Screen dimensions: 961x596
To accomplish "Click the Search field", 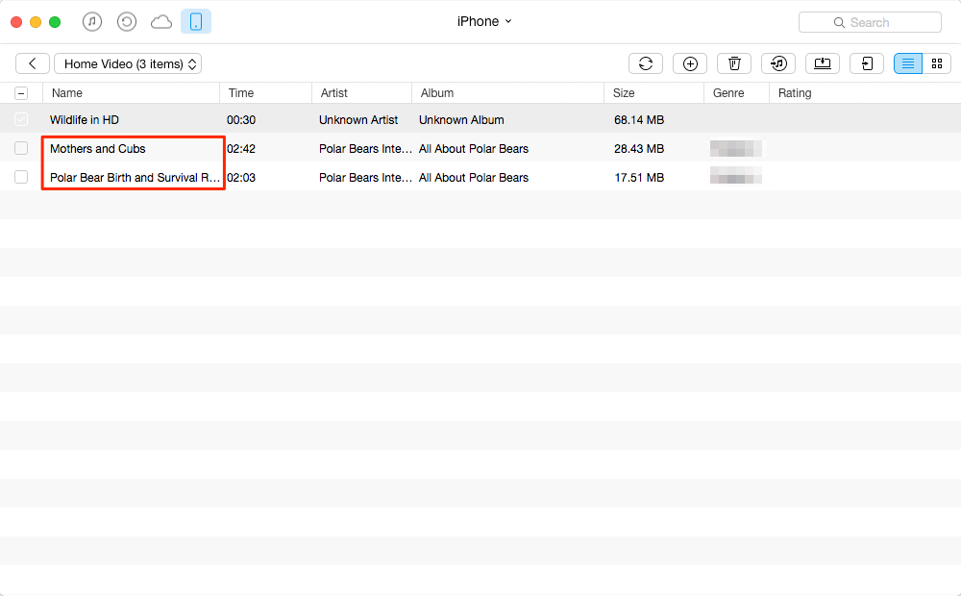I will coord(870,23).
